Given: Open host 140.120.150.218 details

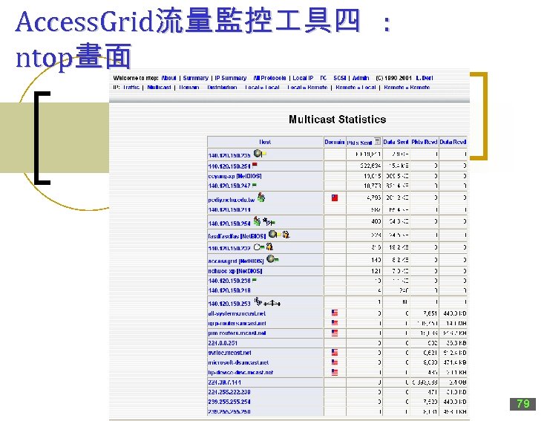Looking at the screenshot, I should (x=229, y=290).
